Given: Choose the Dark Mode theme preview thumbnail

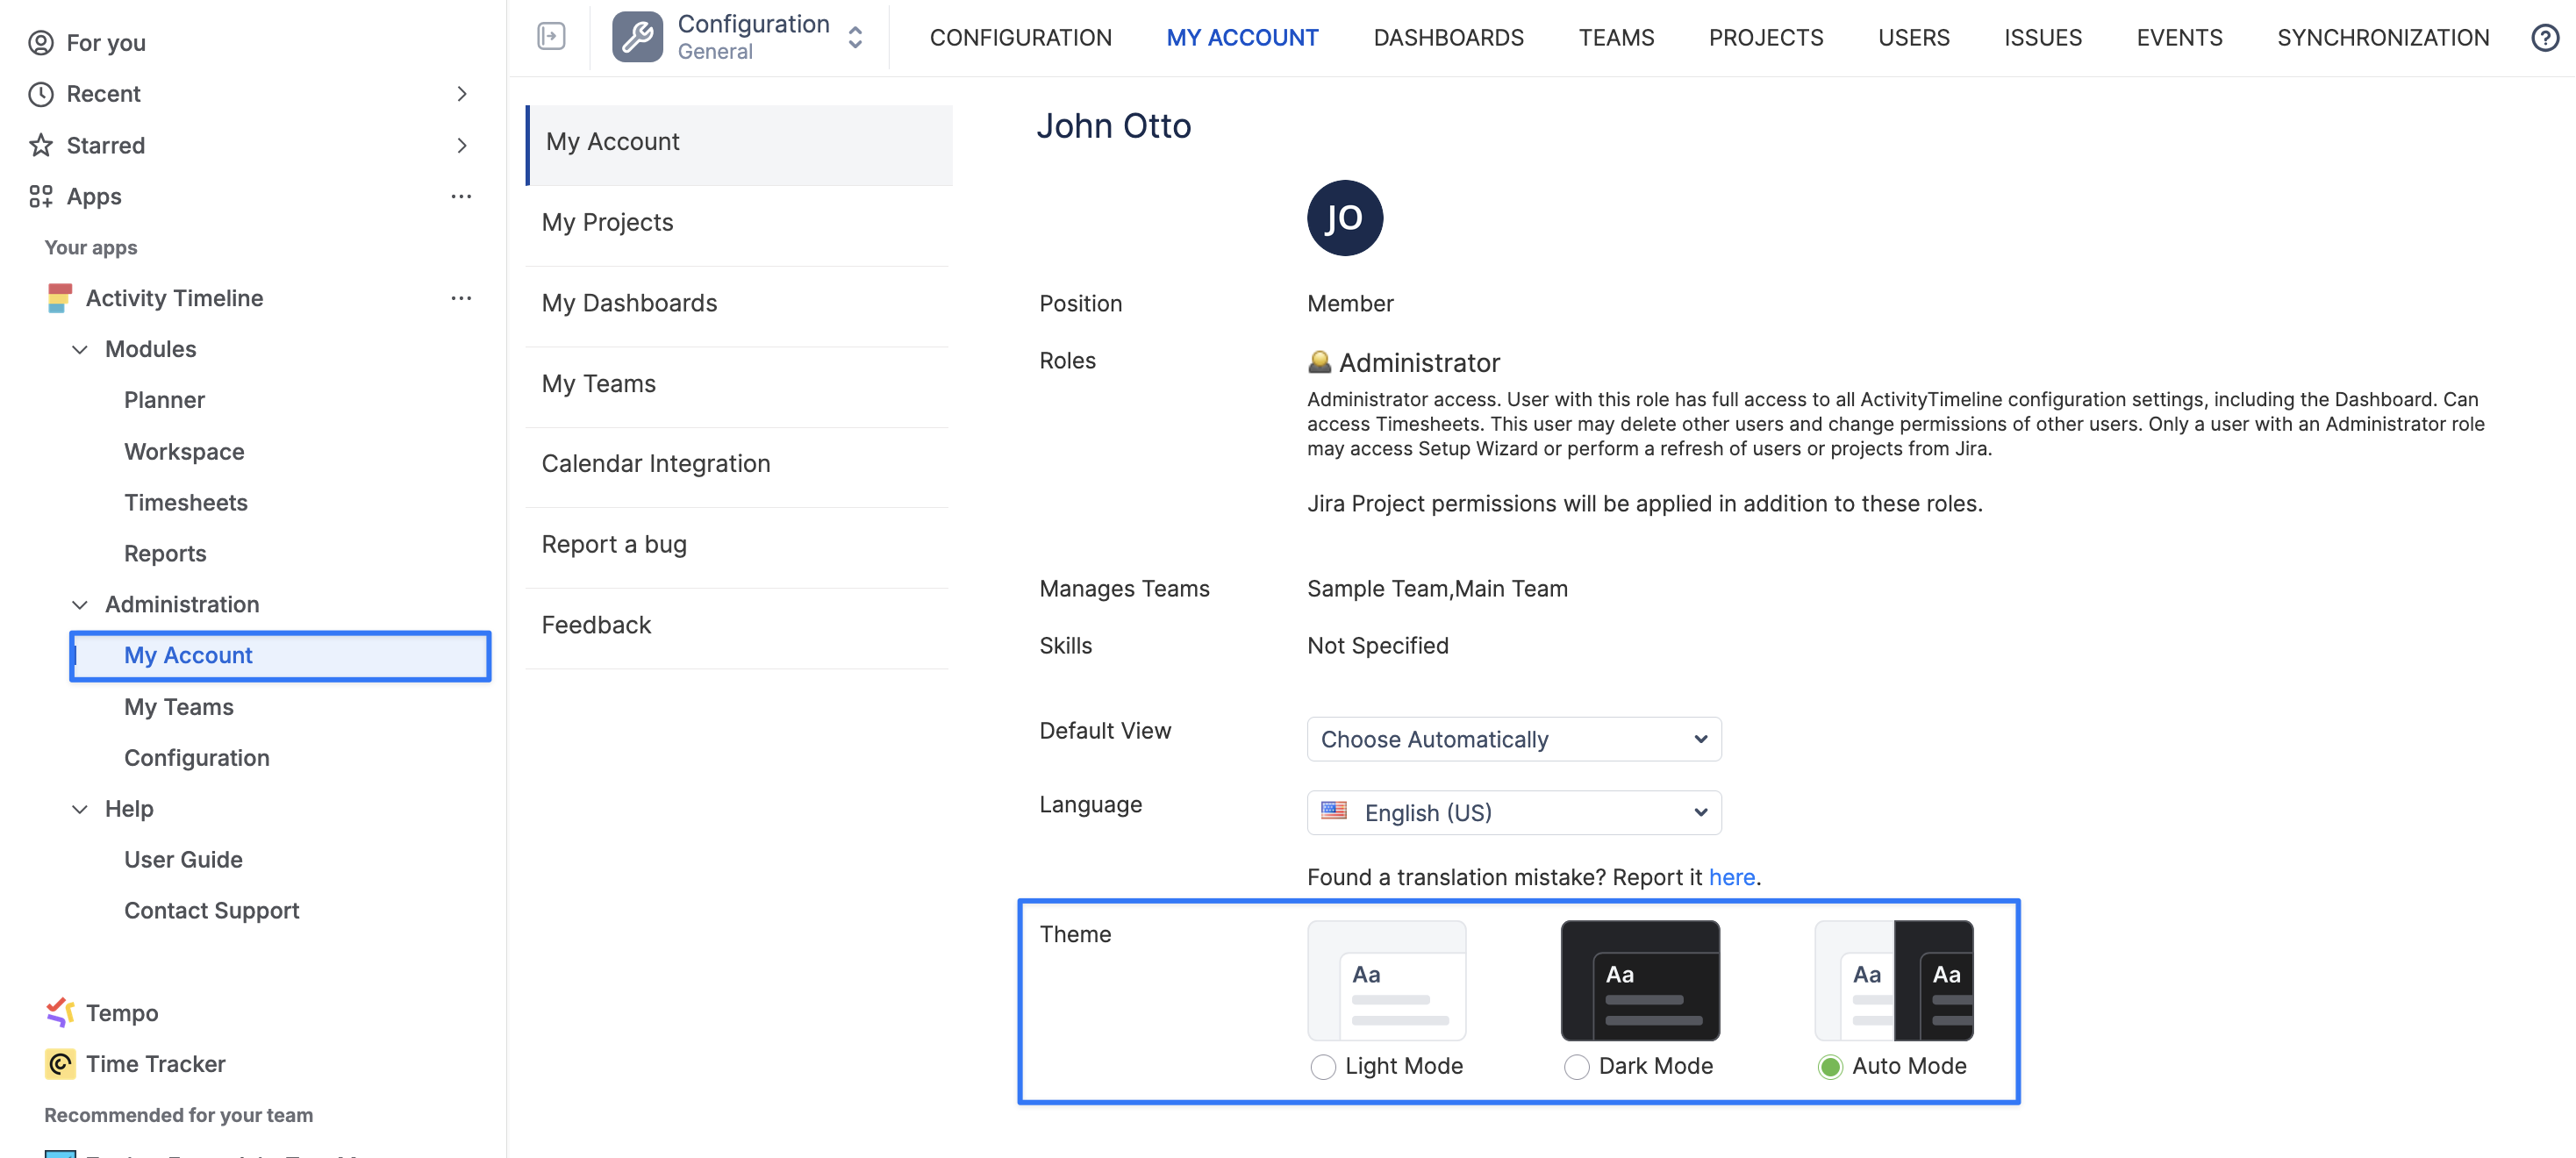Looking at the screenshot, I should [1639, 980].
